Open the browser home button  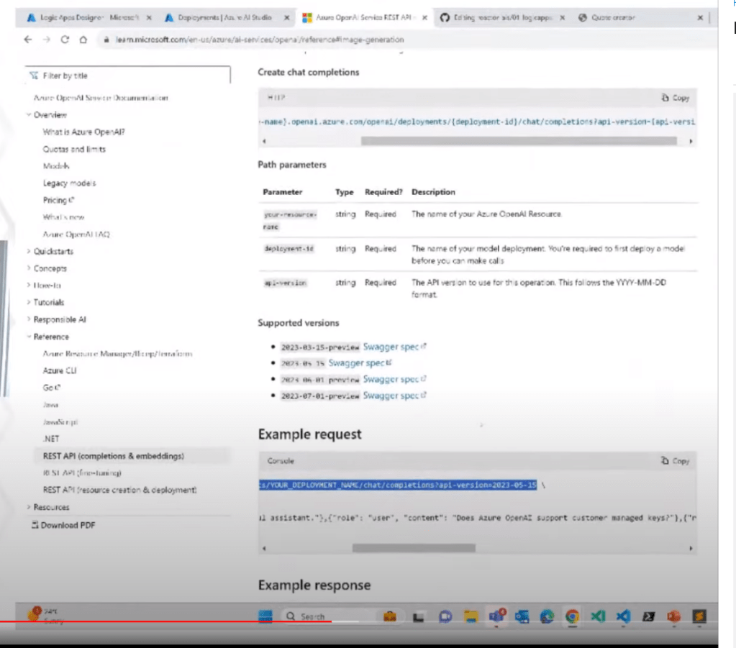click(x=83, y=40)
